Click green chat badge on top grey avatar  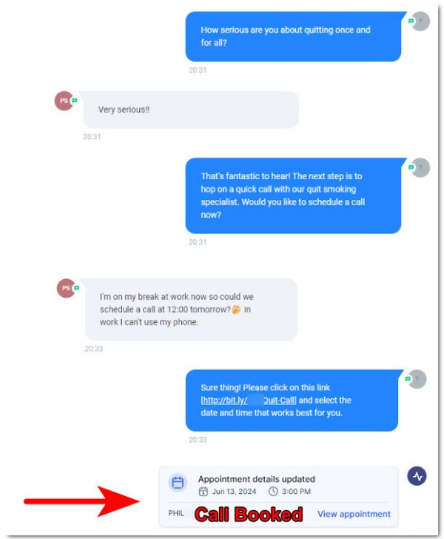pyautogui.click(x=411, y=21)
